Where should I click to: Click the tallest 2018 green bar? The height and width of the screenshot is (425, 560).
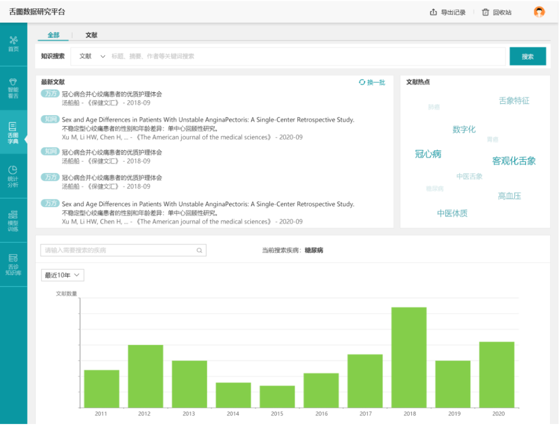[409, 355]
